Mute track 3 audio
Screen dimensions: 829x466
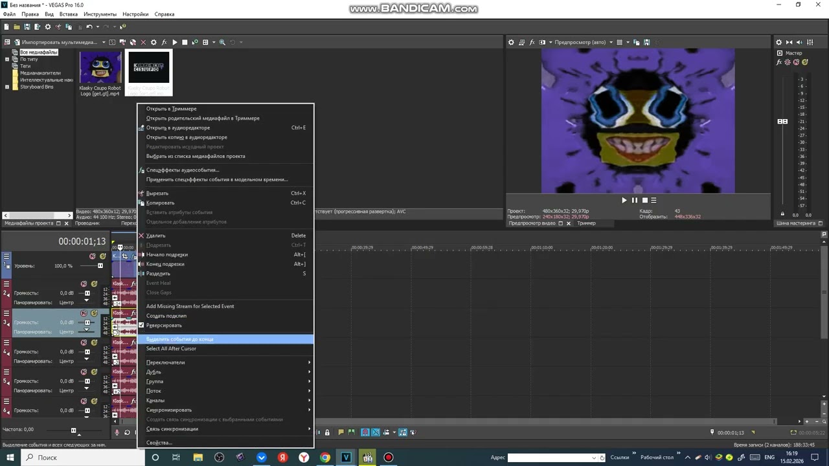pyautogui.click(x=84, y=313)
